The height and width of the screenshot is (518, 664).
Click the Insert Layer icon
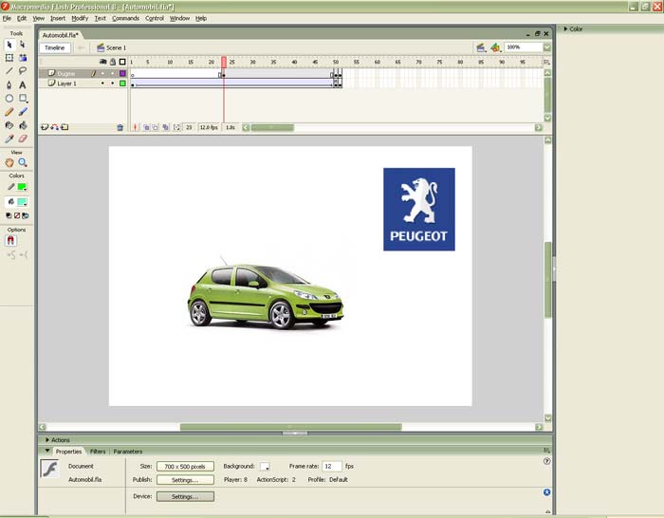click(x=45, y=127)
